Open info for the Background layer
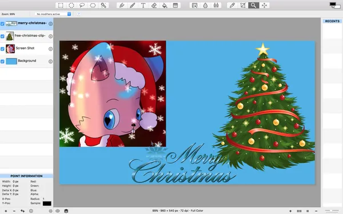This screenshot has height=214, width=343. [x=50, y=62]
